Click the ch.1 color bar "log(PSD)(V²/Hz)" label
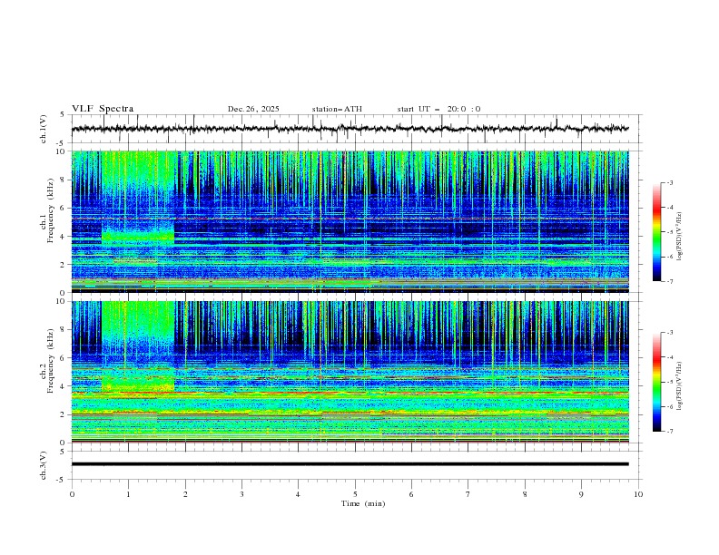 (680, 237)
